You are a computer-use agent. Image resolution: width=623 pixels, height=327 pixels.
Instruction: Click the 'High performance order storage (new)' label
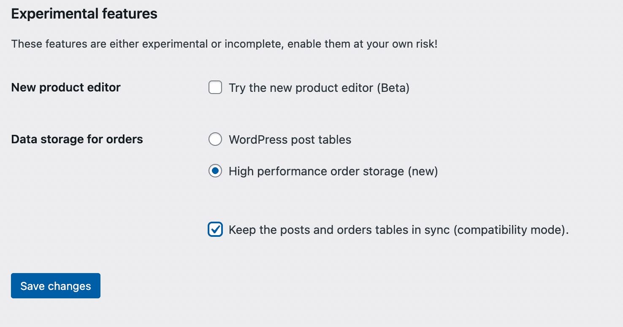tap(333, 171)
